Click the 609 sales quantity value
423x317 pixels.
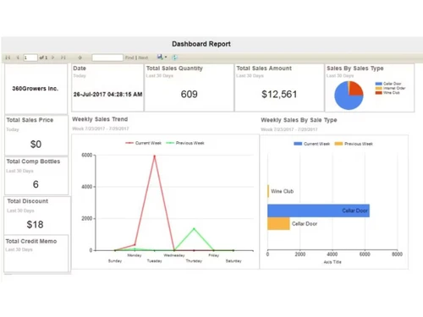(190, 94)
